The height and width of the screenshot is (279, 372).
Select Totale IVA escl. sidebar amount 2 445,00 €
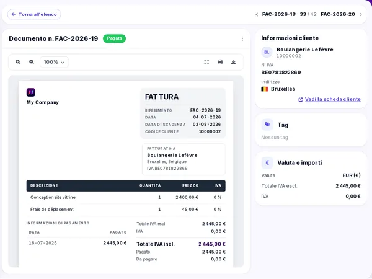tap(348, 186)
